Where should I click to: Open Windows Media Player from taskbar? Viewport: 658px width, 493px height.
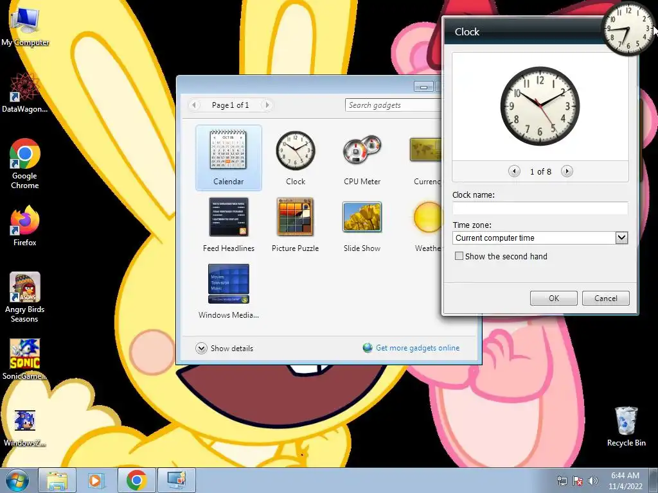[x=95, y=480]
